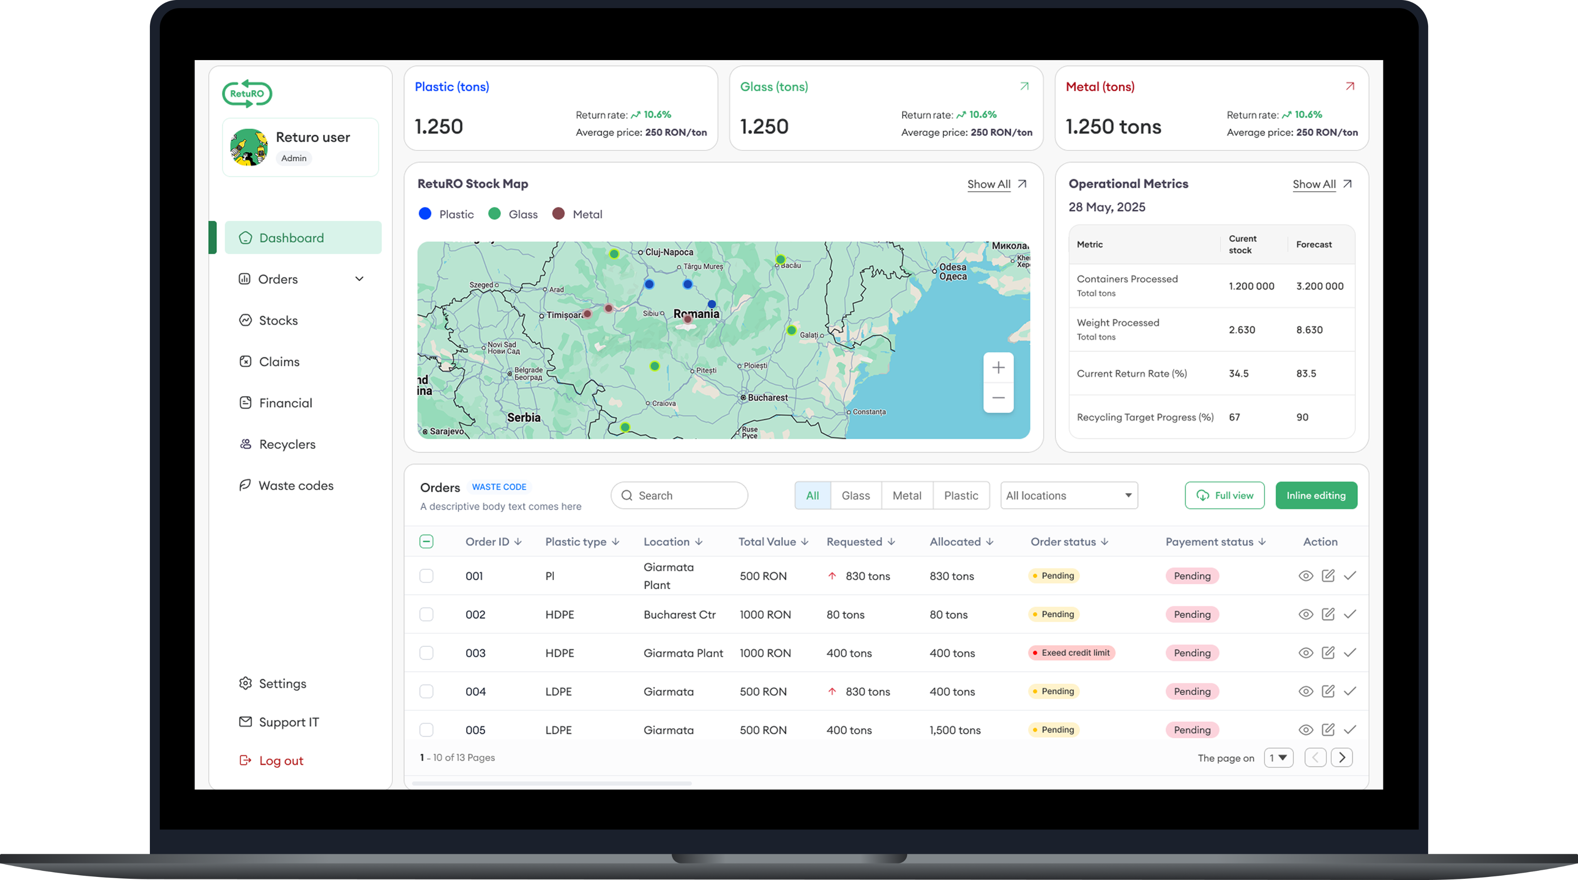Zoom out on the stock map
The width and height of the screenshot is (1578, 880).
[998, 398]
